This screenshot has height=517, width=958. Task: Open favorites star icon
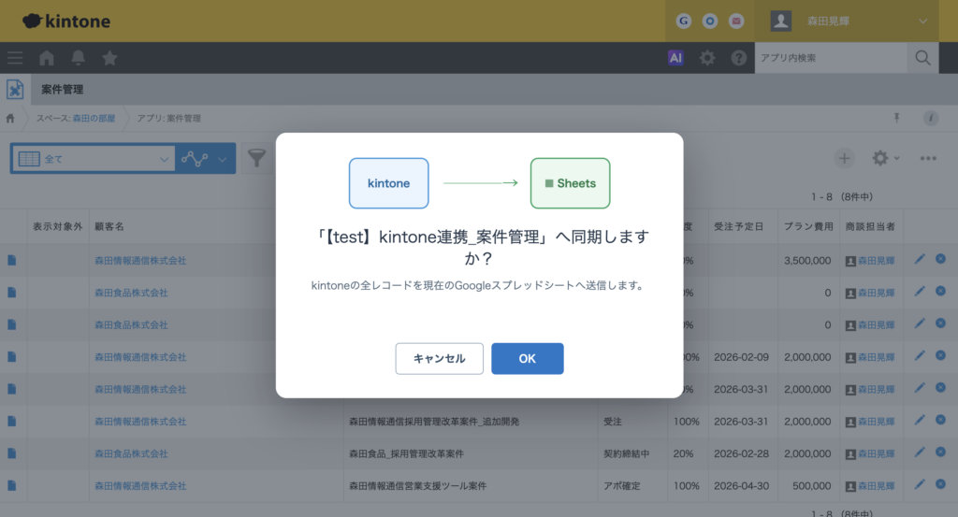click(x=110, y=58)
